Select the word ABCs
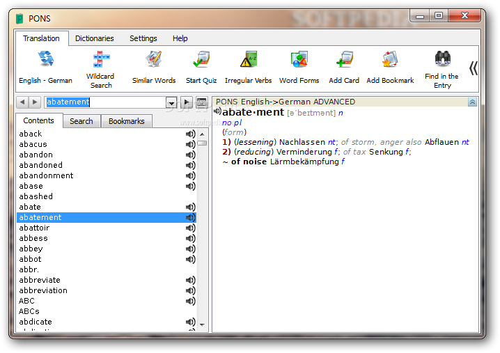The height and width of the screenshot is (353, 500). (29, 311)
